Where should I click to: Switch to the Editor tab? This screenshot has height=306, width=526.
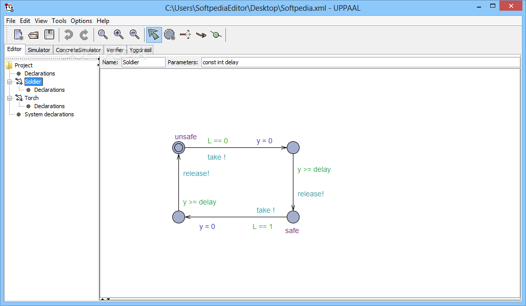click(14, 49)
